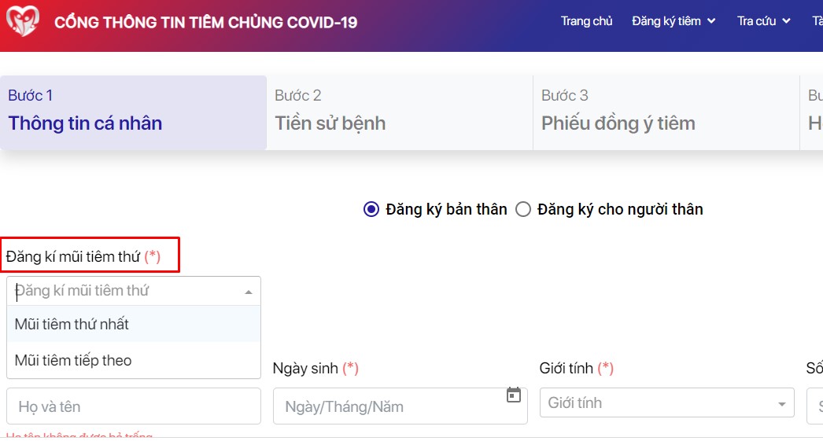
Task: Open the Tra cứu menu
Action: (x=756, y=21)
